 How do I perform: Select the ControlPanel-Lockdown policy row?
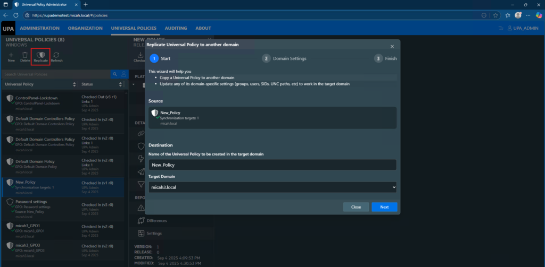coord(40,101)
